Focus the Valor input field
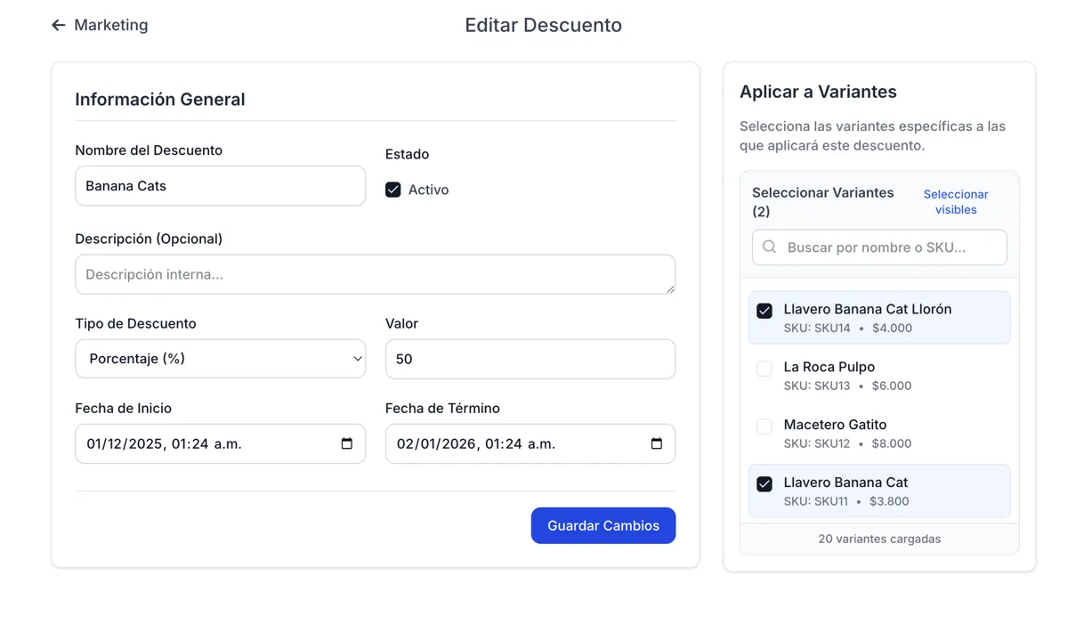The image size is (1068, 617). tap(530, 359)
